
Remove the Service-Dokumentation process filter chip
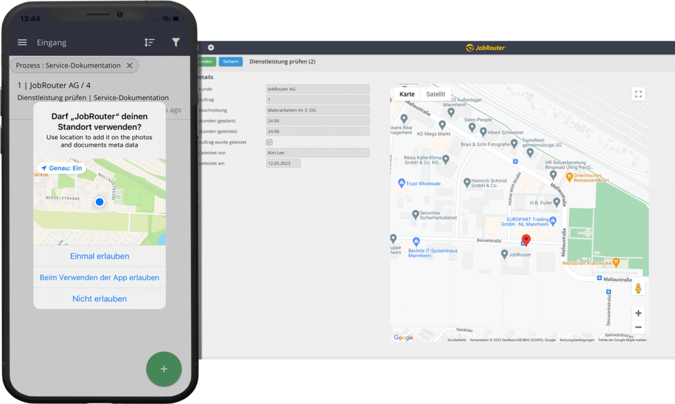click(130, 66)
